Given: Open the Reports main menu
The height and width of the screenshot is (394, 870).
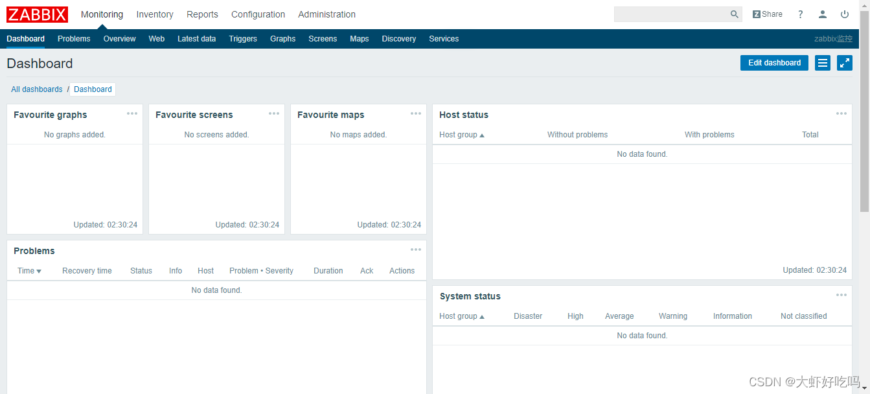Looking at the screenshot, I should tap(202, 14).
